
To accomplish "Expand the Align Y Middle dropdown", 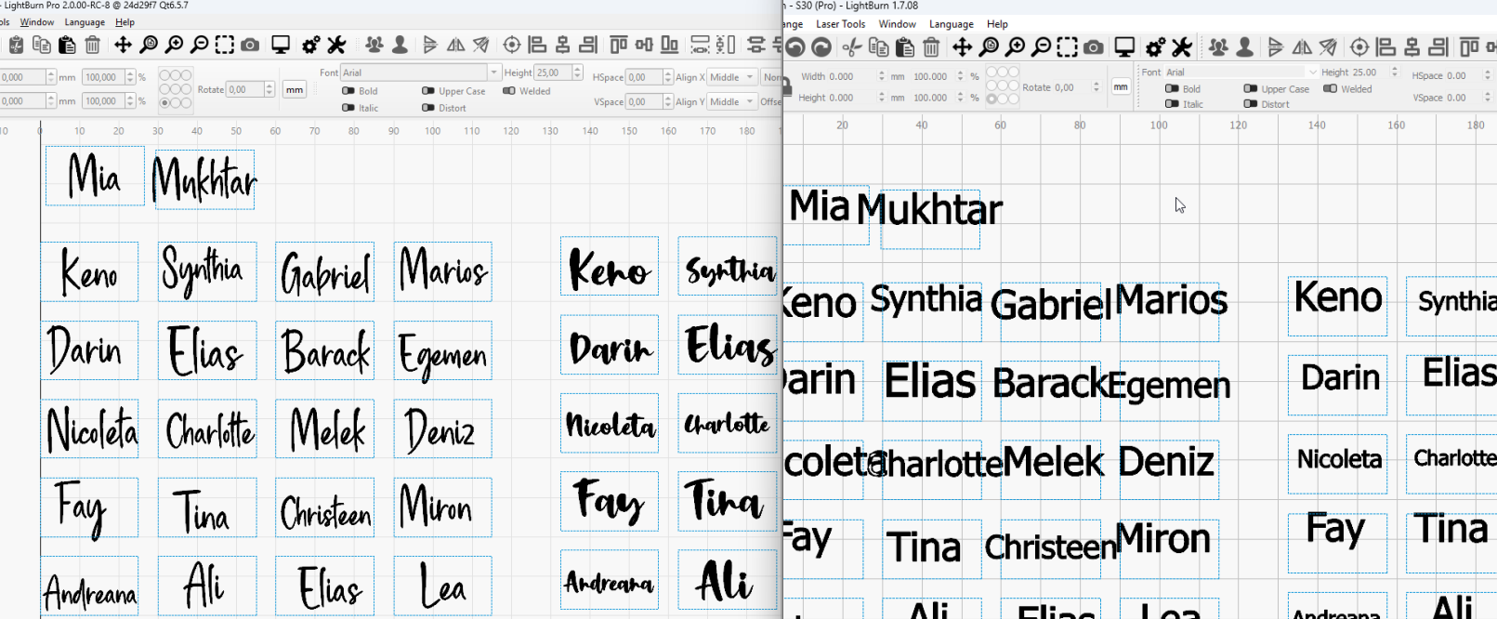I will [732, 102].
